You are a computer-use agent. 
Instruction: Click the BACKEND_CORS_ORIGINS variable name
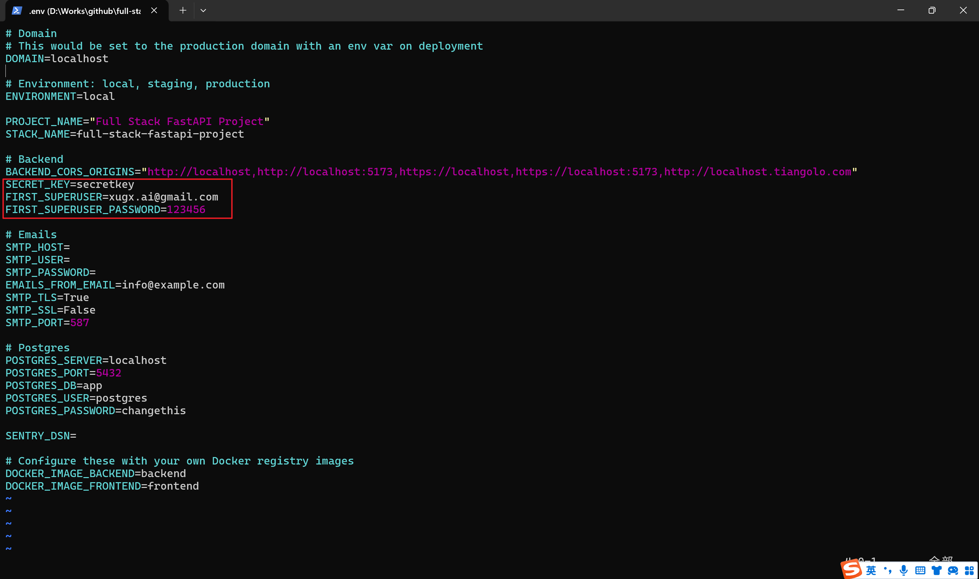tap(70, 172)
